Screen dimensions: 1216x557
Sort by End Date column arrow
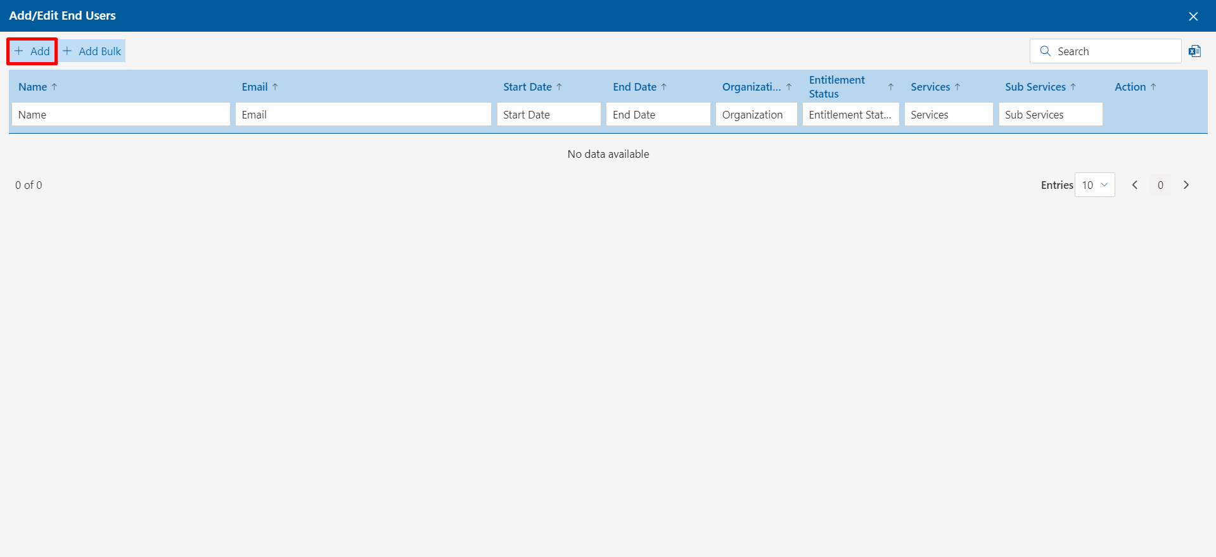point(664,87)
